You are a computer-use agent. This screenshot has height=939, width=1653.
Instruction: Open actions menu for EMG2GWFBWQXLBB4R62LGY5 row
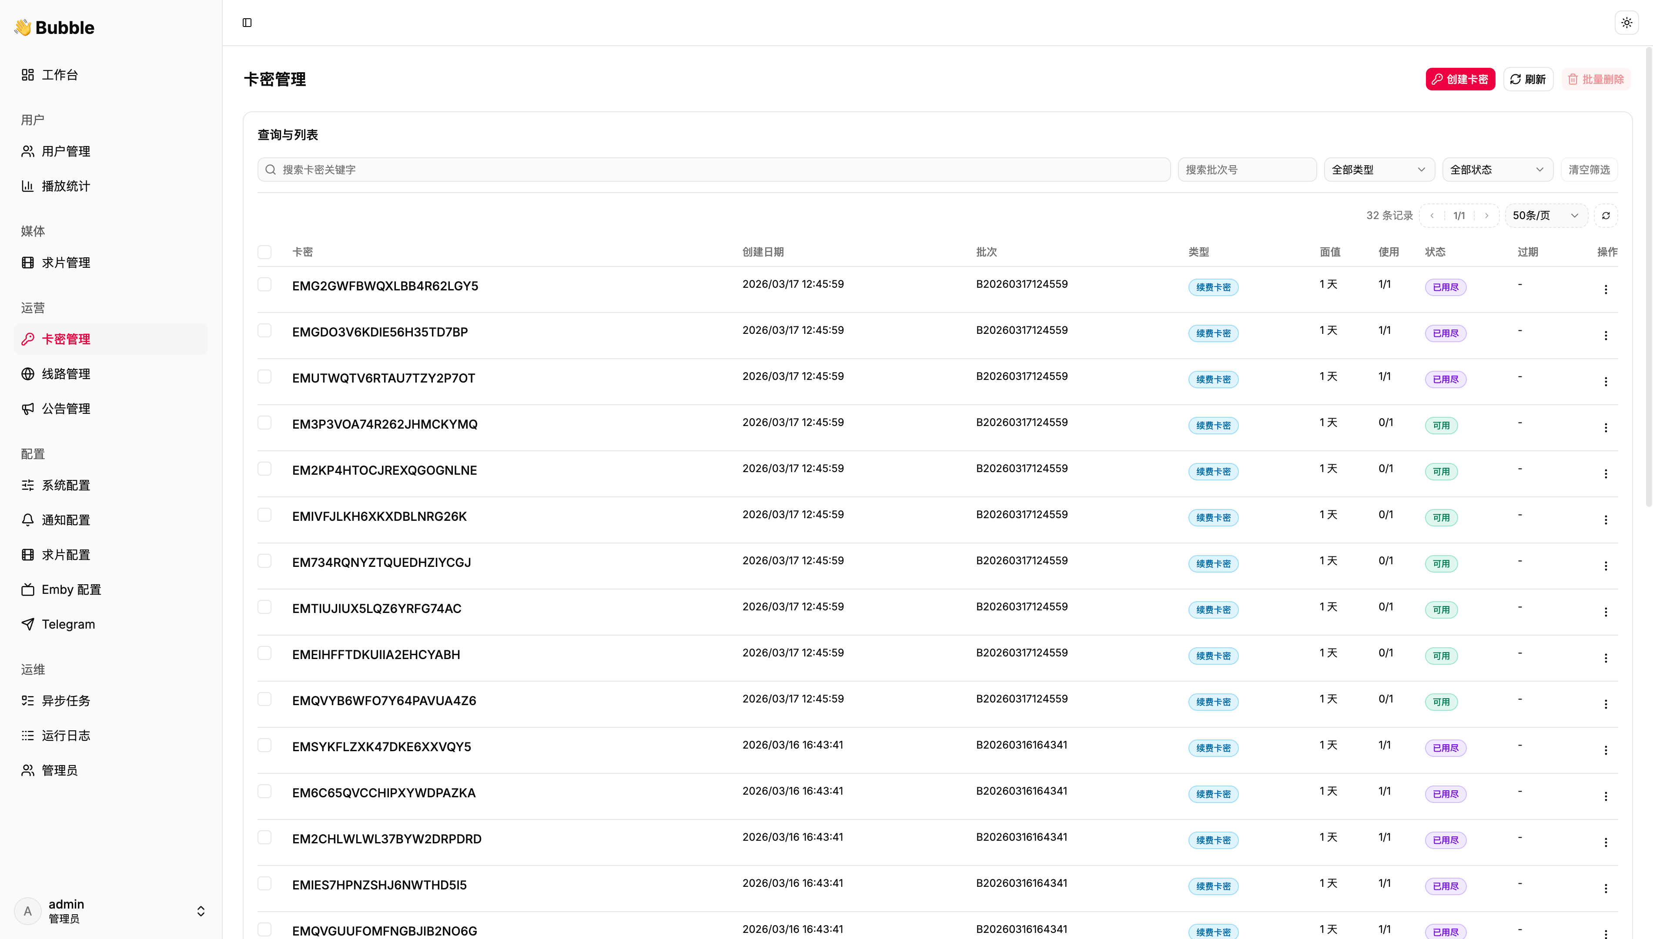[1606, 289]
